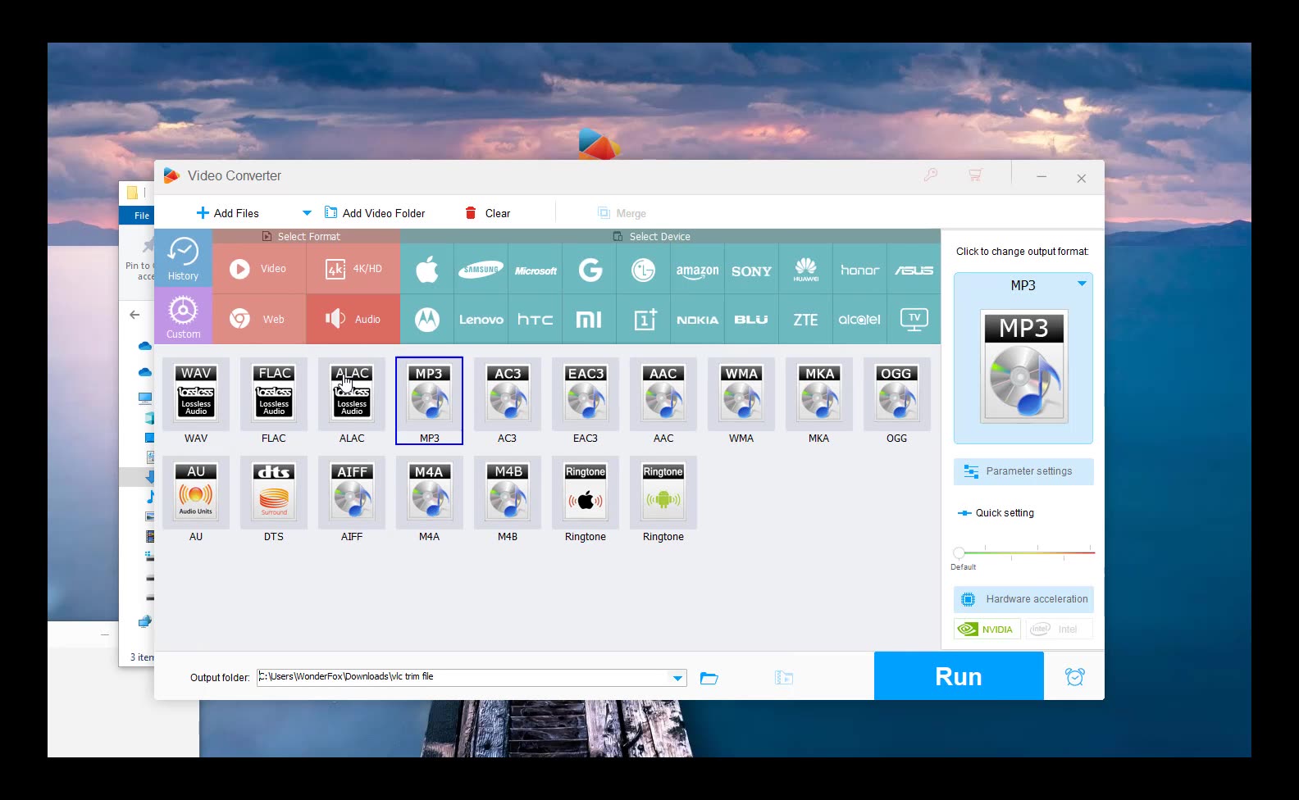Image resolution: width=1299 pixels, height=800 pixels.
Task: Choose the AC3 audio format
Action: 508,393
